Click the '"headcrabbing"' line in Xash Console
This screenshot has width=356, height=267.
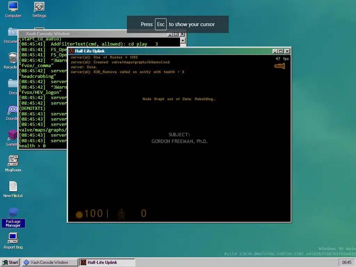38,76
